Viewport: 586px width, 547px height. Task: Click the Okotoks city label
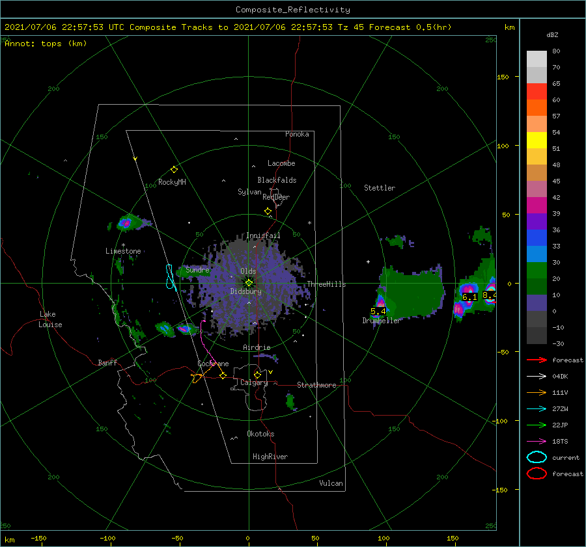260,434
